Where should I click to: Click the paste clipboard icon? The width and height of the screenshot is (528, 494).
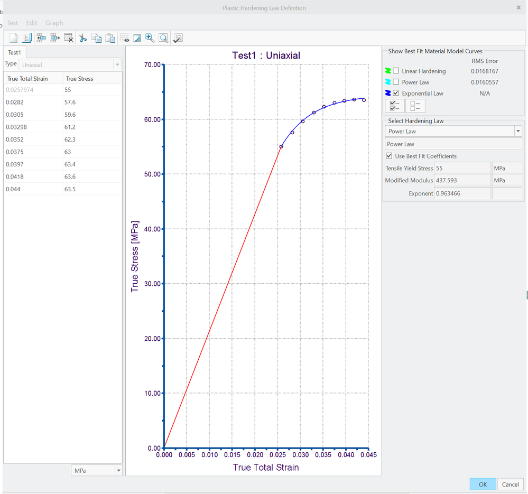click(x=110, y=38)
